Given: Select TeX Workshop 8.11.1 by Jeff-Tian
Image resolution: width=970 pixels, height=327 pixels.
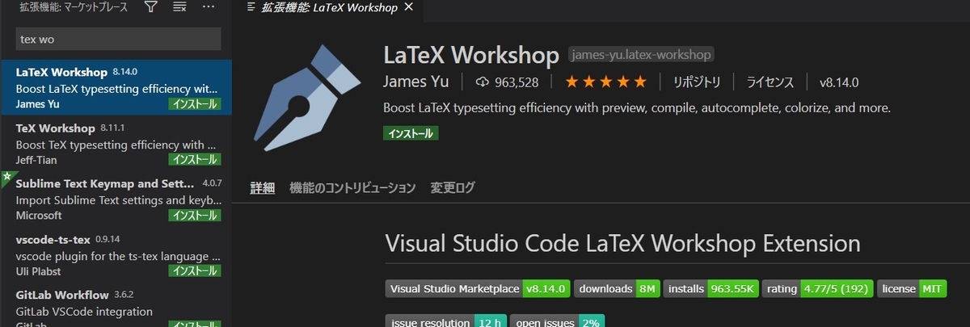Looking at the screenshot, I should [x=116, y=143].
